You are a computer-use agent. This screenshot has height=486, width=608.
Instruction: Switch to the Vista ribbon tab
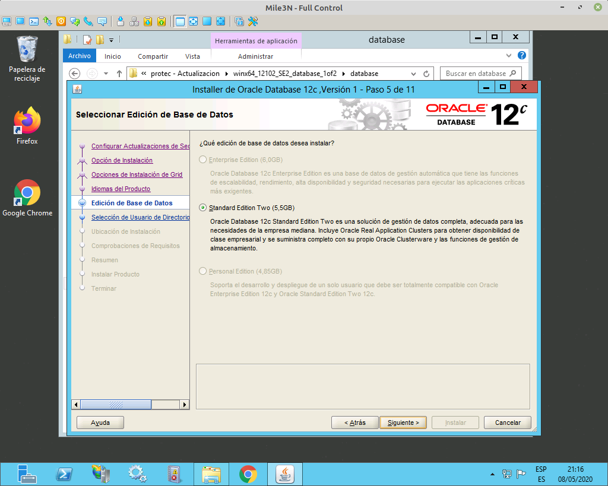192,55
